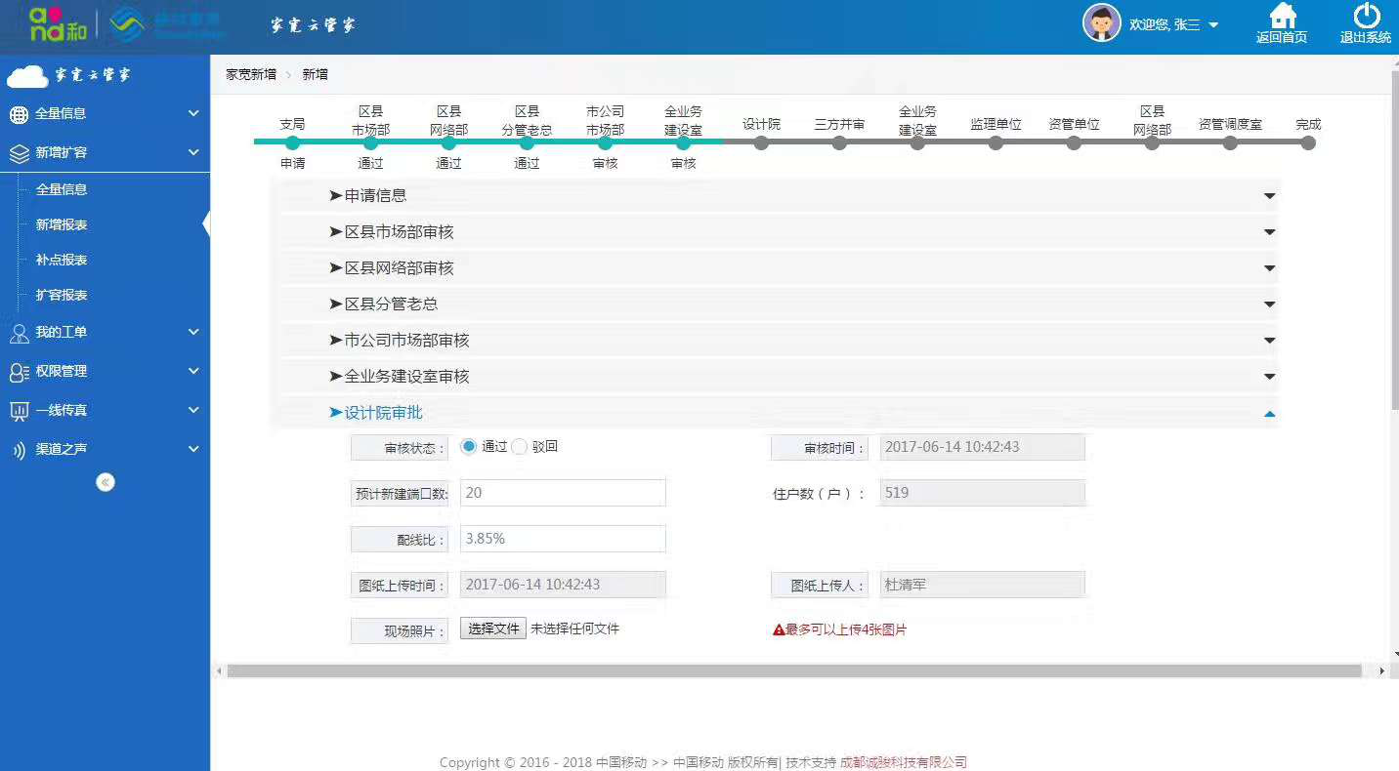The width and height of the screenshot is (1399, 771).
Task: Click the 预计新建端口数 input field
Action: [563, 493]
